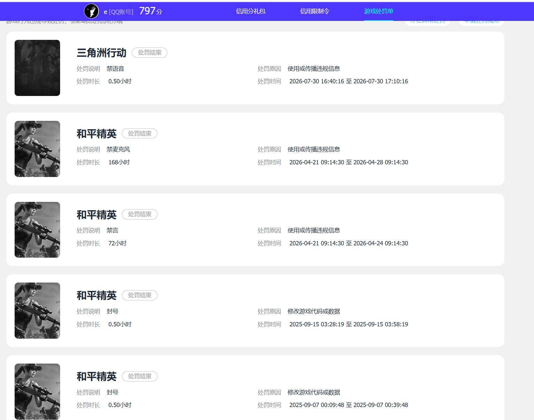Click the 2025-09-07 00:09:48 time range
Screen dimensions: 534x420
(x=349, y=405)
